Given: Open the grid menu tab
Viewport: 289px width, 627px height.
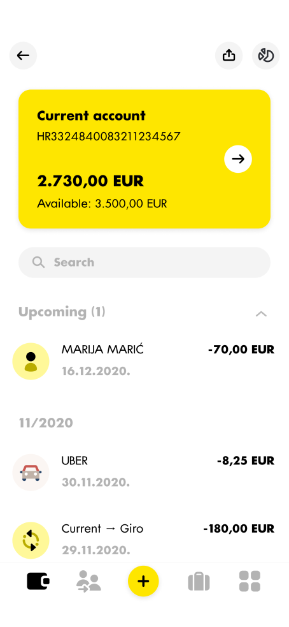Looking at the screenshot, I should point(250,581).
